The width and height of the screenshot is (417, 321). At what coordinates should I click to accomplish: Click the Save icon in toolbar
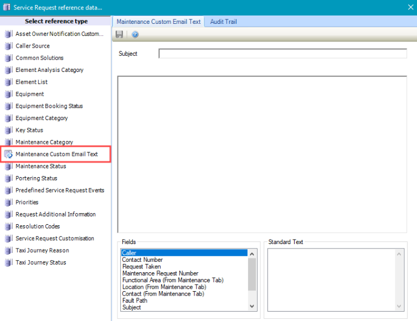[119, 34]
